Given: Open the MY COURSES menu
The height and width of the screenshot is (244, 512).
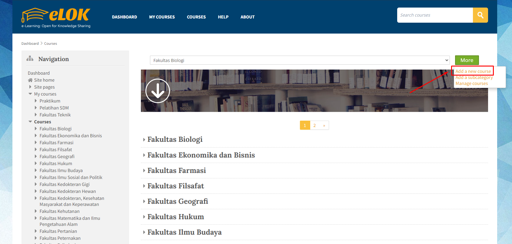Looking at the screenshot, I should point(162,17).
